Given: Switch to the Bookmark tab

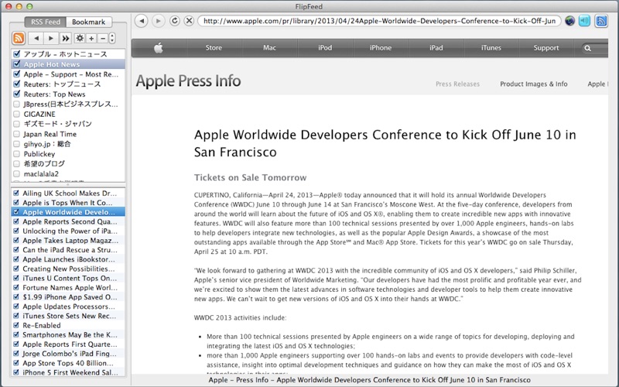Looking at the screenshot, I should point(88,22).
